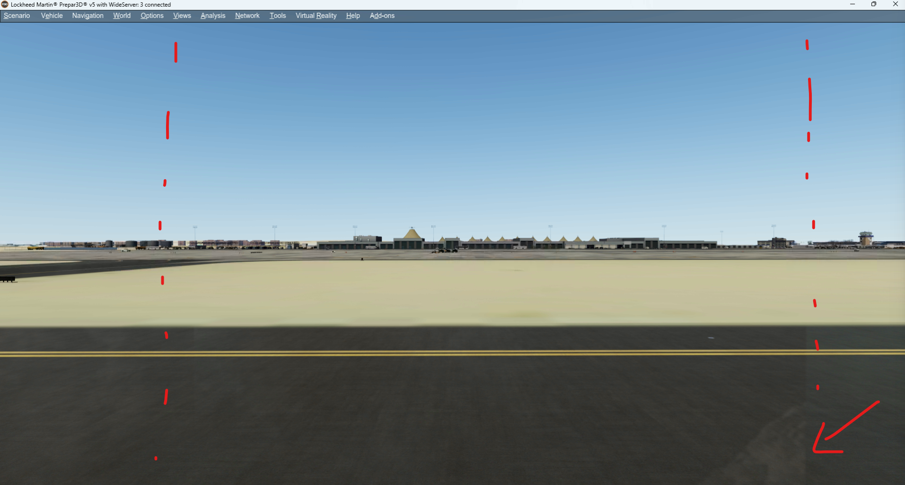Open the Virtual Reality menu
The width and height of the screenshot is (905, 485).
[316, 16]
